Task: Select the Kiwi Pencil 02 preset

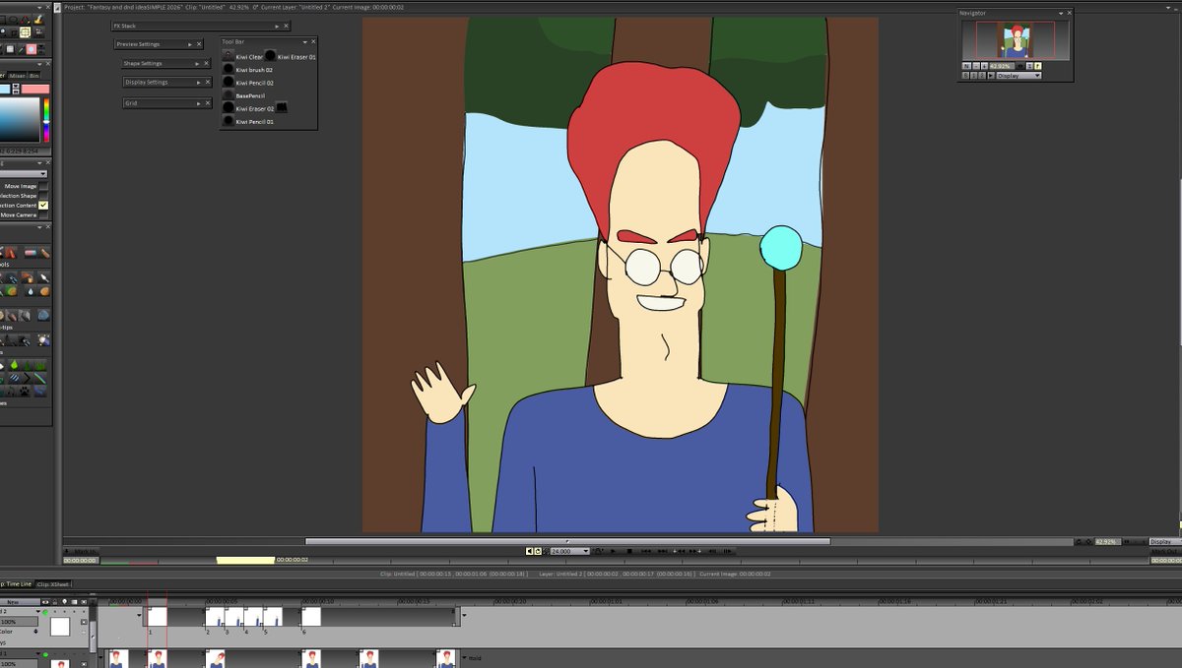Action: tap(247, 83)
